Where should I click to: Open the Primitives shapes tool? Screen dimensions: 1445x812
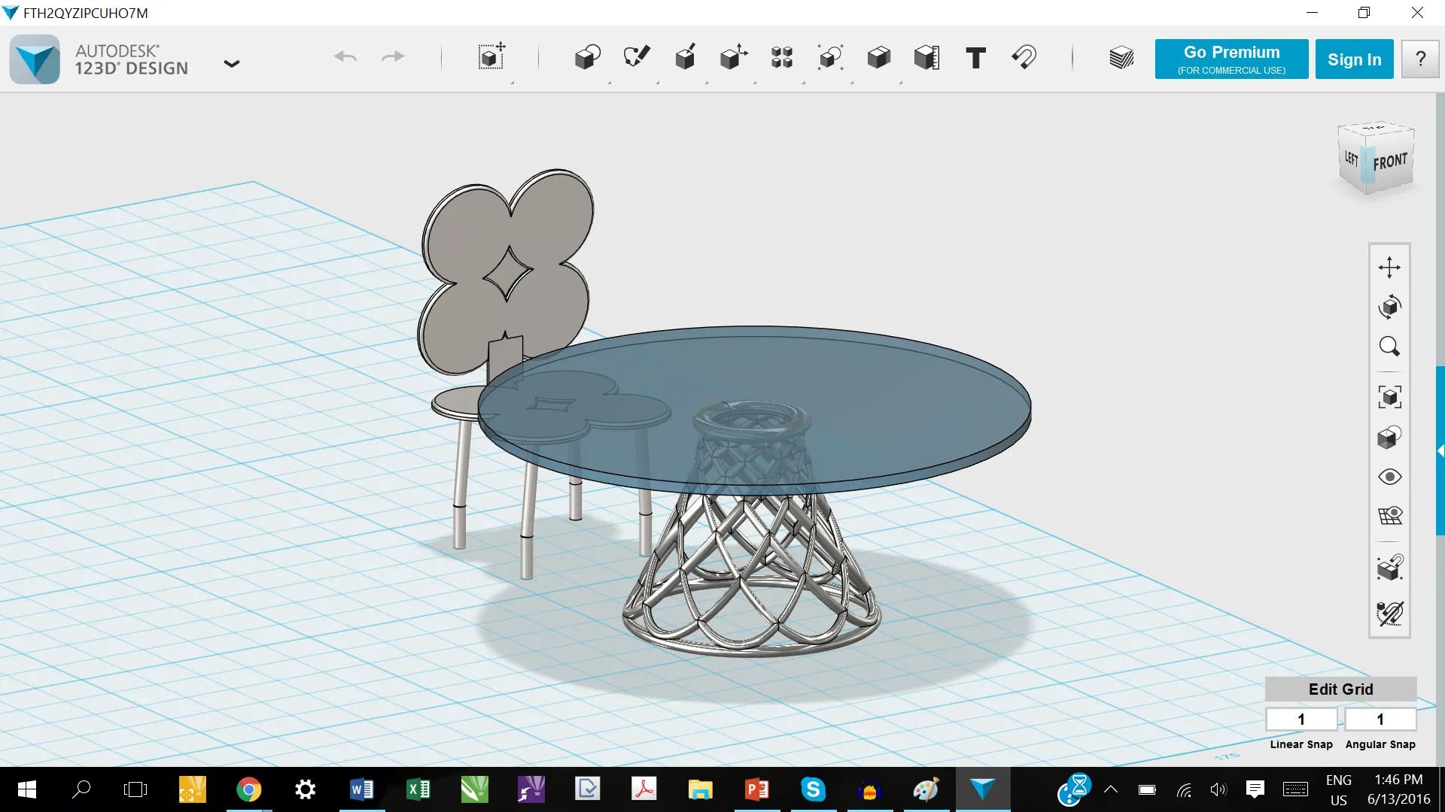click(587, 57)
